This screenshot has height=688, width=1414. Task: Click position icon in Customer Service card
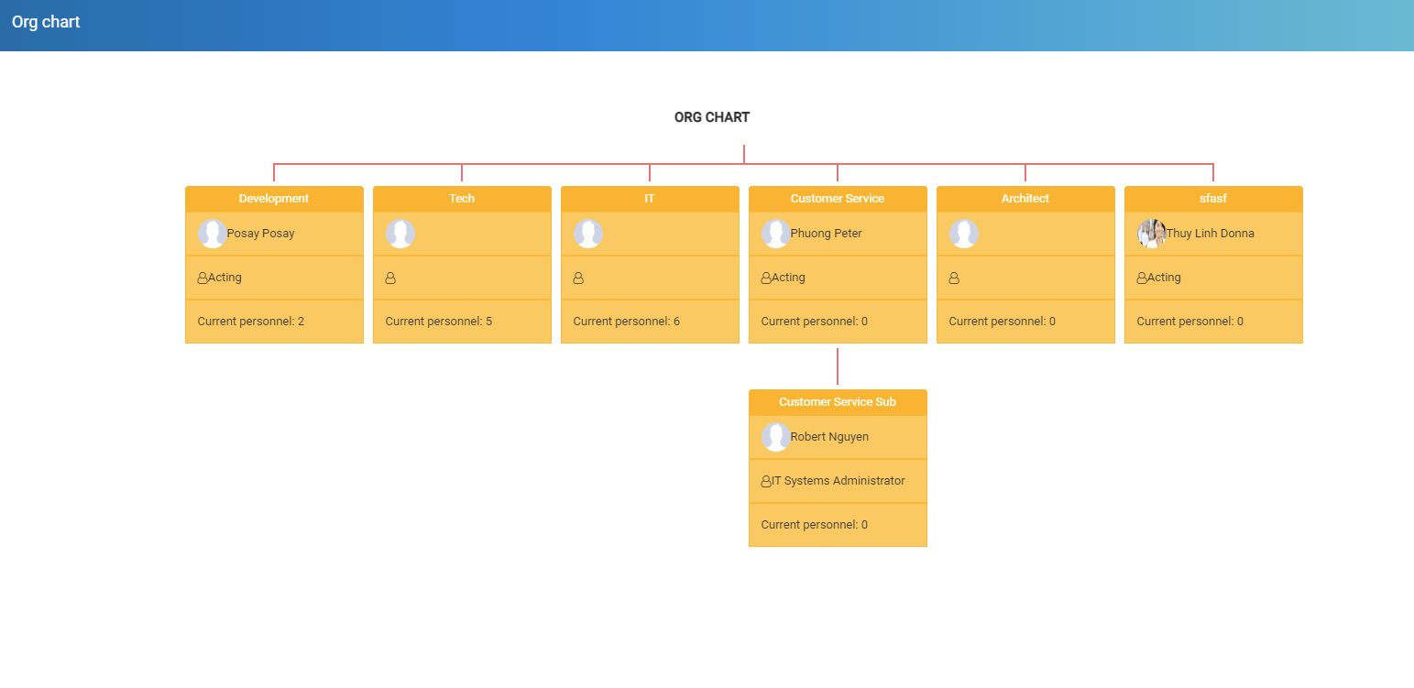[766, 278]
